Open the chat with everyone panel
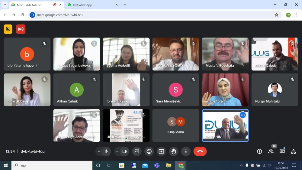302x170 pixels. 282,152
